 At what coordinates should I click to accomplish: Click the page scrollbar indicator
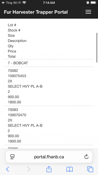coord(97,48)
